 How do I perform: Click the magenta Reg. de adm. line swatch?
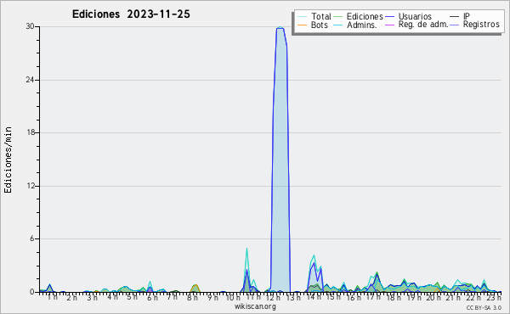tap(389, 25)
